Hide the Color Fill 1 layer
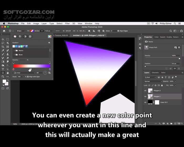 click(145, 102)
